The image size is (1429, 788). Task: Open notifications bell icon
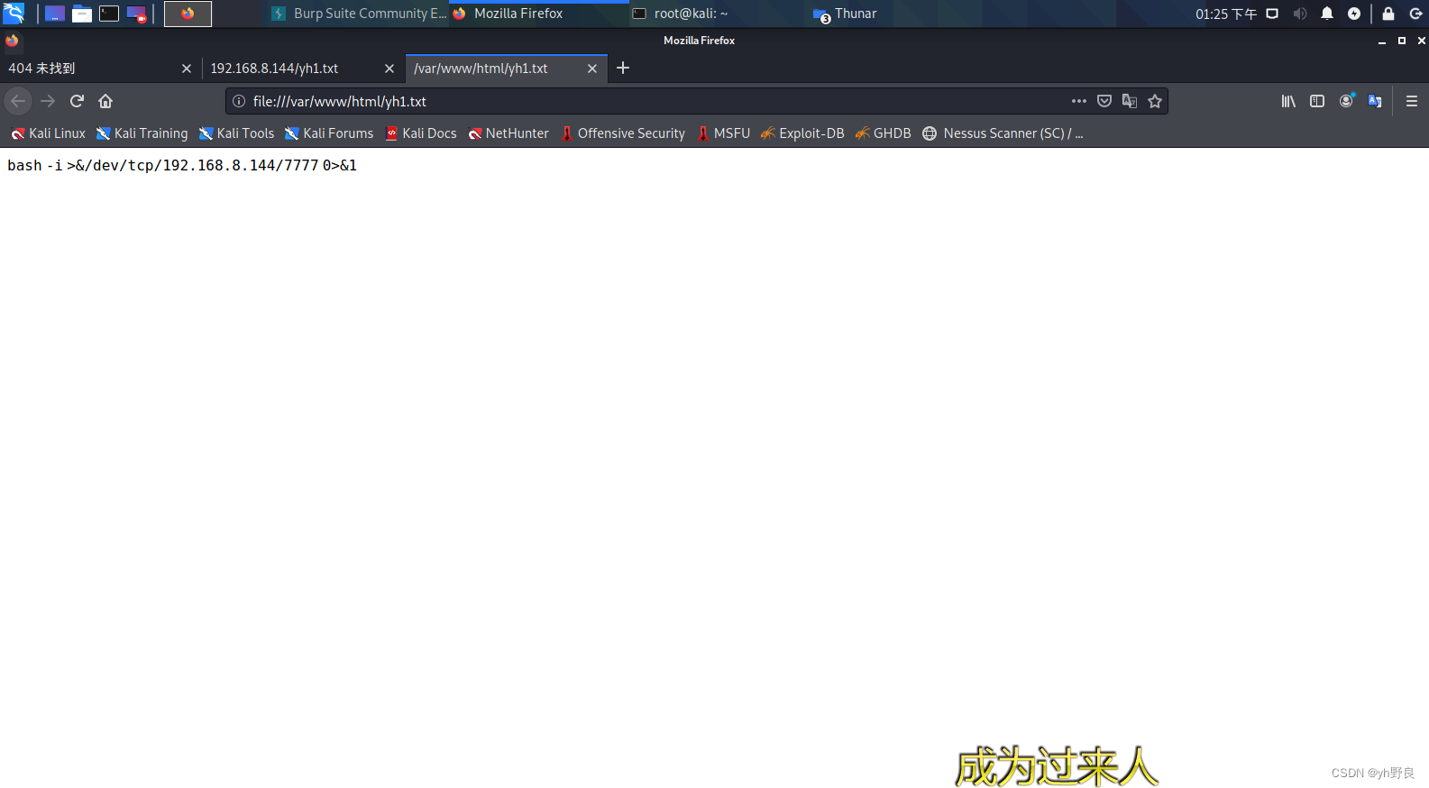[x=1327, y=14]
